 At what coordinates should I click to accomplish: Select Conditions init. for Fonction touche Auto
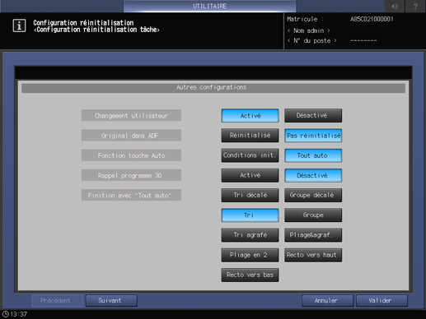click(250, 155)
